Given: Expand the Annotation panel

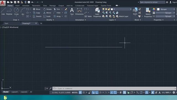Looking at the screenshot, I should pyautogui.click(x=80, y=20).
